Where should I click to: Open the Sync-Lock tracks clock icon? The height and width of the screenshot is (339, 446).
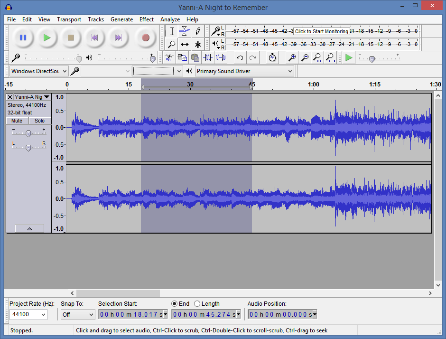[272, 58]
